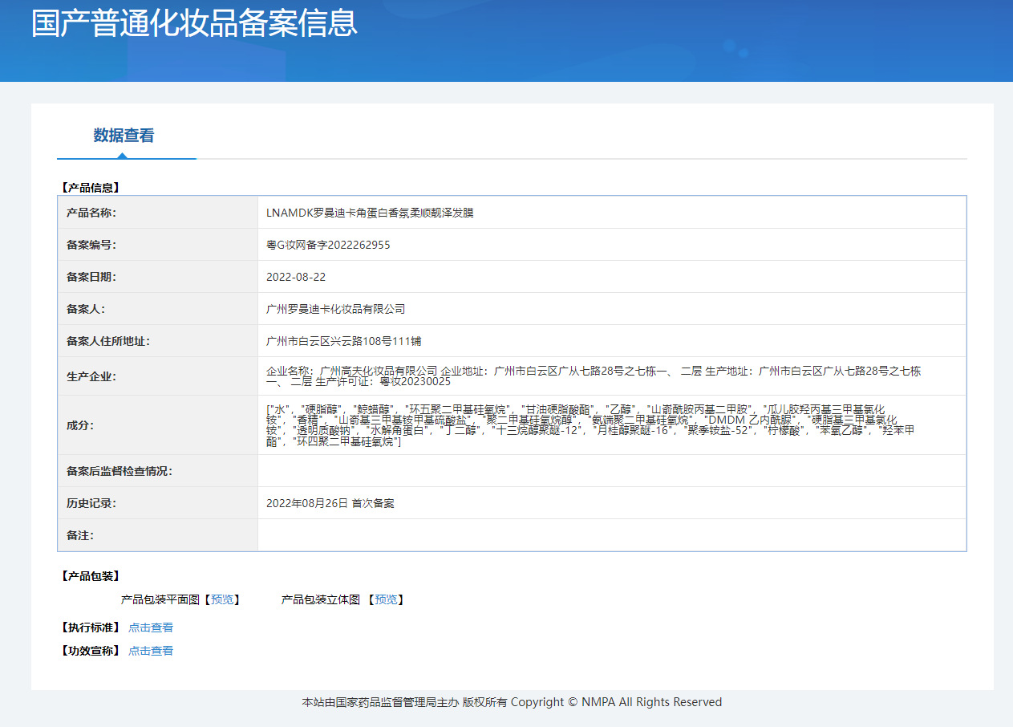Click the 备注 label cell

tap(158, 535)
